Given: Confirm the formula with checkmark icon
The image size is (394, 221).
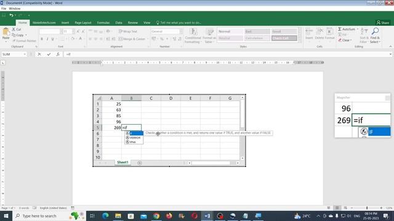Looking at the screenshot, I should click(49, 54).
